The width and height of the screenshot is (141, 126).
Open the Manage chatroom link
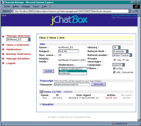pyautogui.click(x=18, y=36)
